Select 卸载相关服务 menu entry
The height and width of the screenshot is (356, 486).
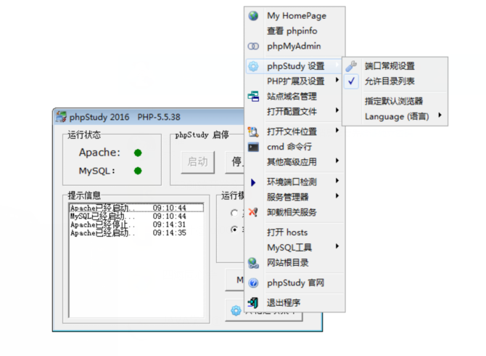click(x=295, y=212)
